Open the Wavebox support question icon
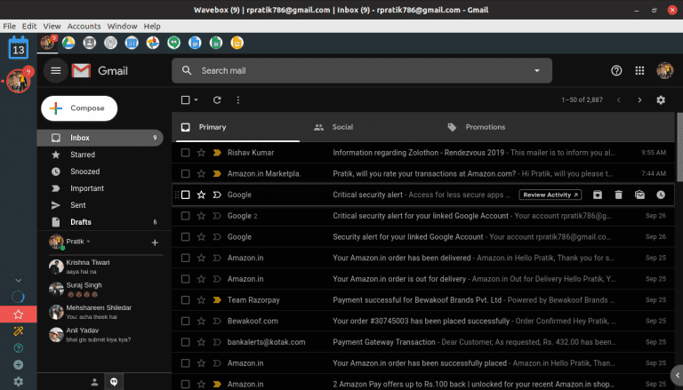This screenshot has height=390, width=683. click(x=19, y=347)
